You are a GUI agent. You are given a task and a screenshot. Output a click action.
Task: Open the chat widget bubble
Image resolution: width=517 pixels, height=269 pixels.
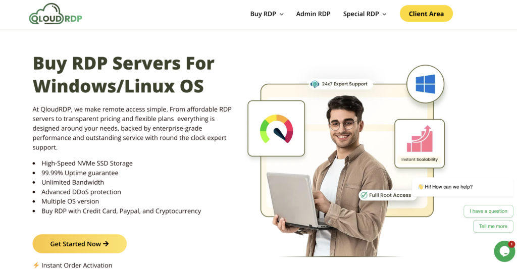click(504, 251)
